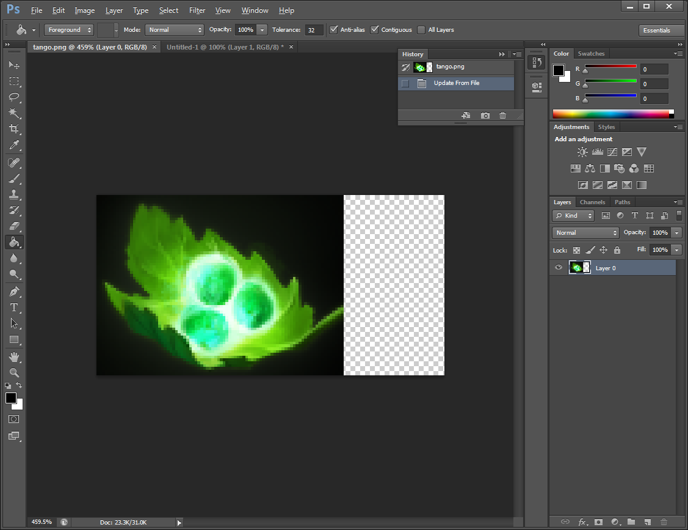Viewport: 688px width, 530px height.
Task: Select the Lasso tool
Action: coord(14,97)
